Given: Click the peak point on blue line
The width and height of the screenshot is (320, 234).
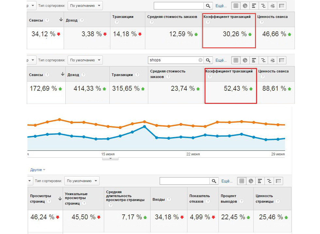Looking at the screenshot, I should point(144,127).
